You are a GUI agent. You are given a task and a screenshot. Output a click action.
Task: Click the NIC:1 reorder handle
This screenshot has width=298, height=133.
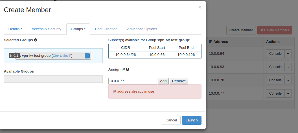tap(21, 56)
